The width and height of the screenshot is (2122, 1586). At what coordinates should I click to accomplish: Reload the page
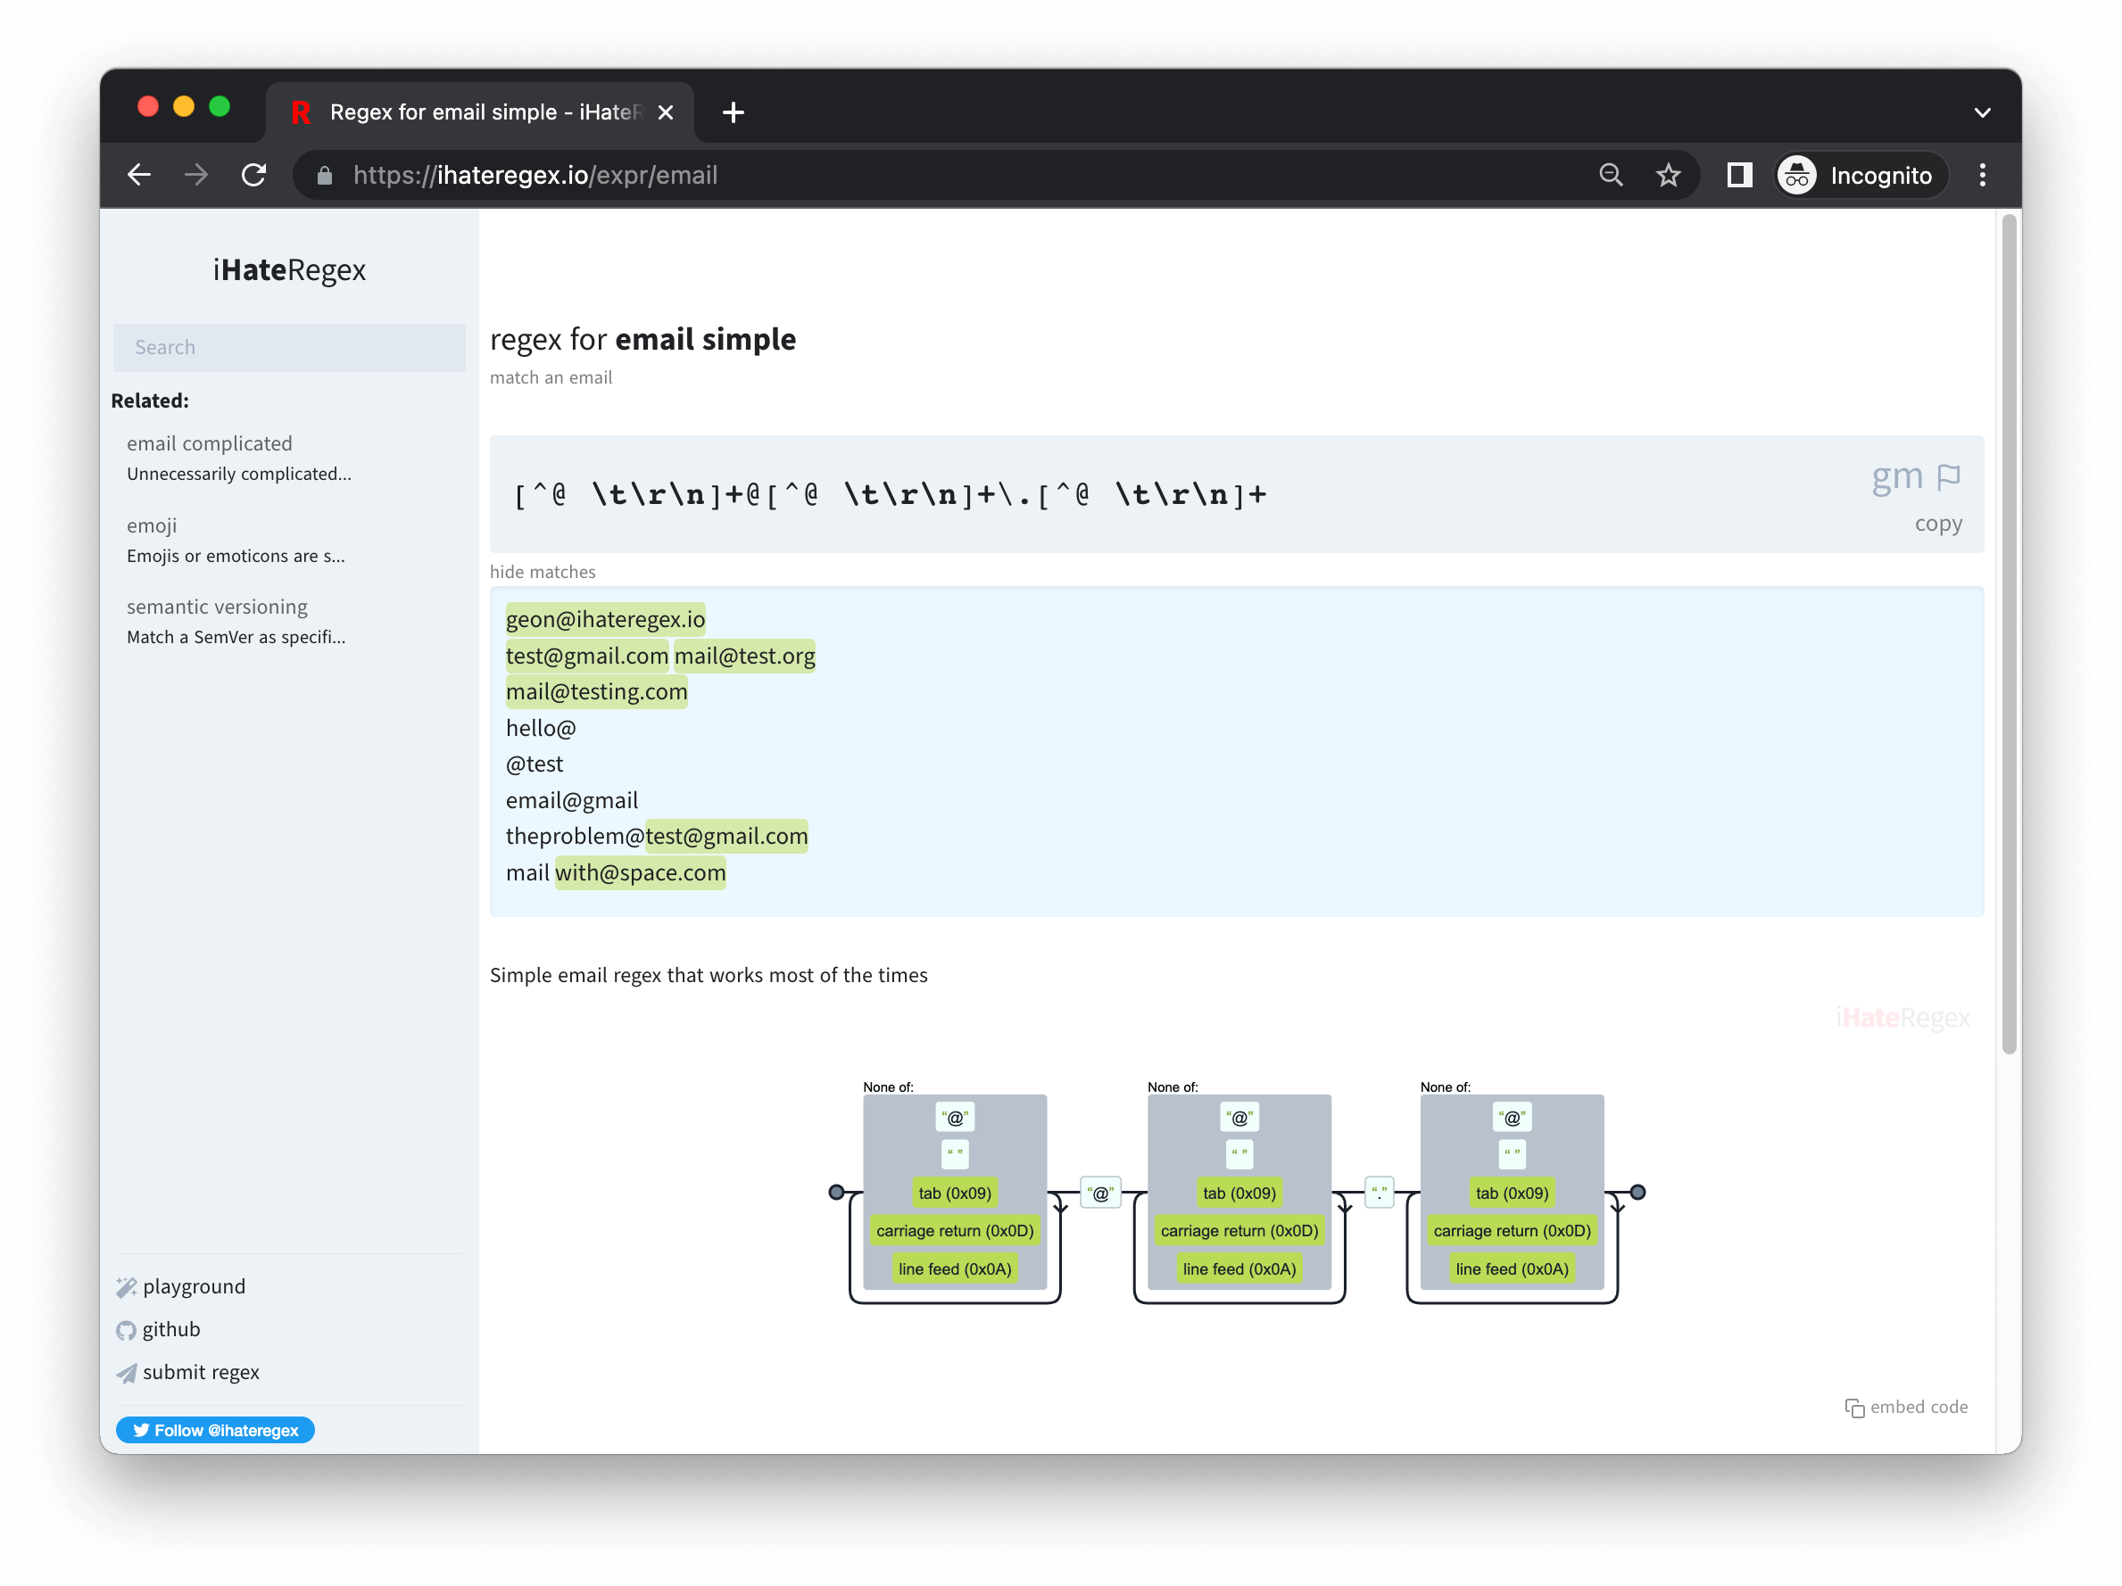[254, 176]
